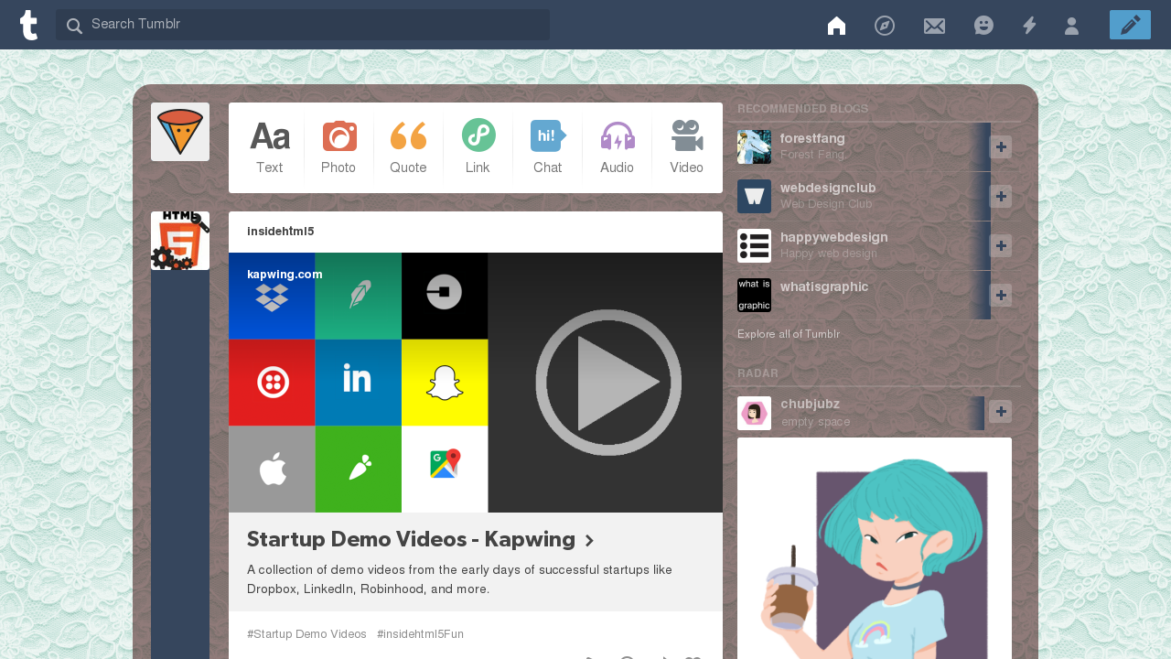Image resolution: width=1171 pixels, height=659 pixels.
Task: Open the insidehtml5 blog name
Action: (280, 232)
